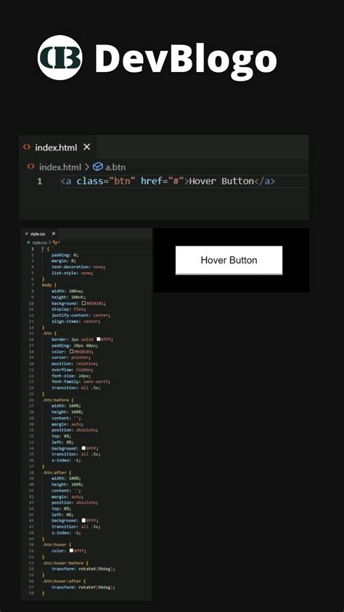
Task: Click the 'transform: rotateX(90deg);' line
Action: pyautogui.click(x=83, y=568)
